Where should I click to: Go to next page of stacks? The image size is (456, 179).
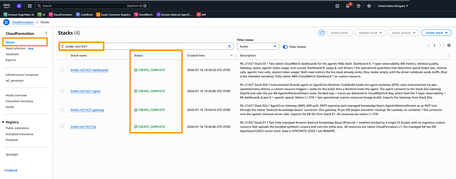[x=440, y=46]
